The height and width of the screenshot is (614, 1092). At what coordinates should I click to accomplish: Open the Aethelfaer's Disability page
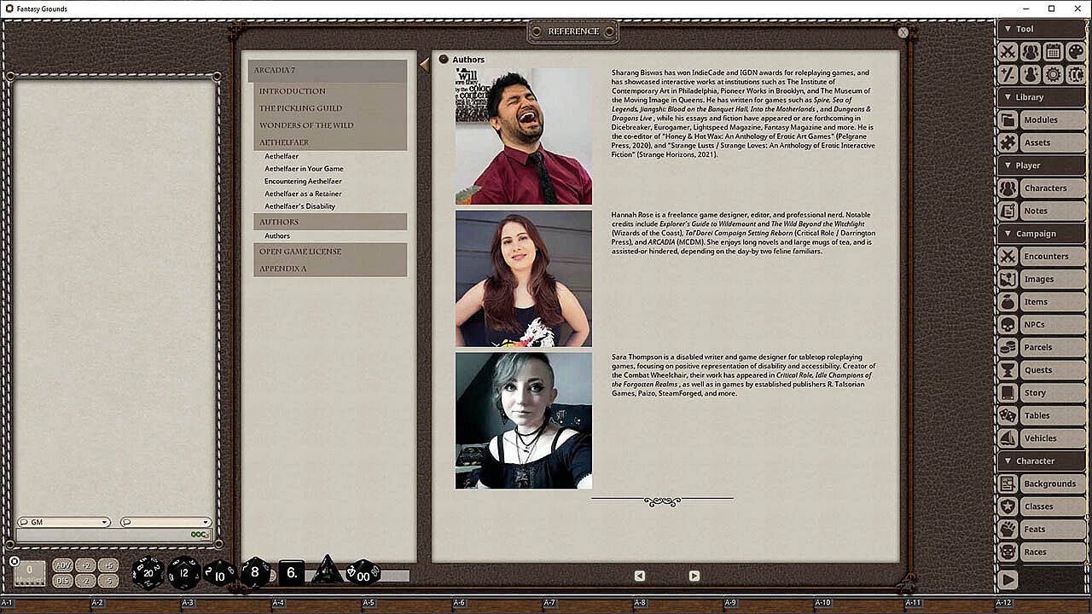299,206
